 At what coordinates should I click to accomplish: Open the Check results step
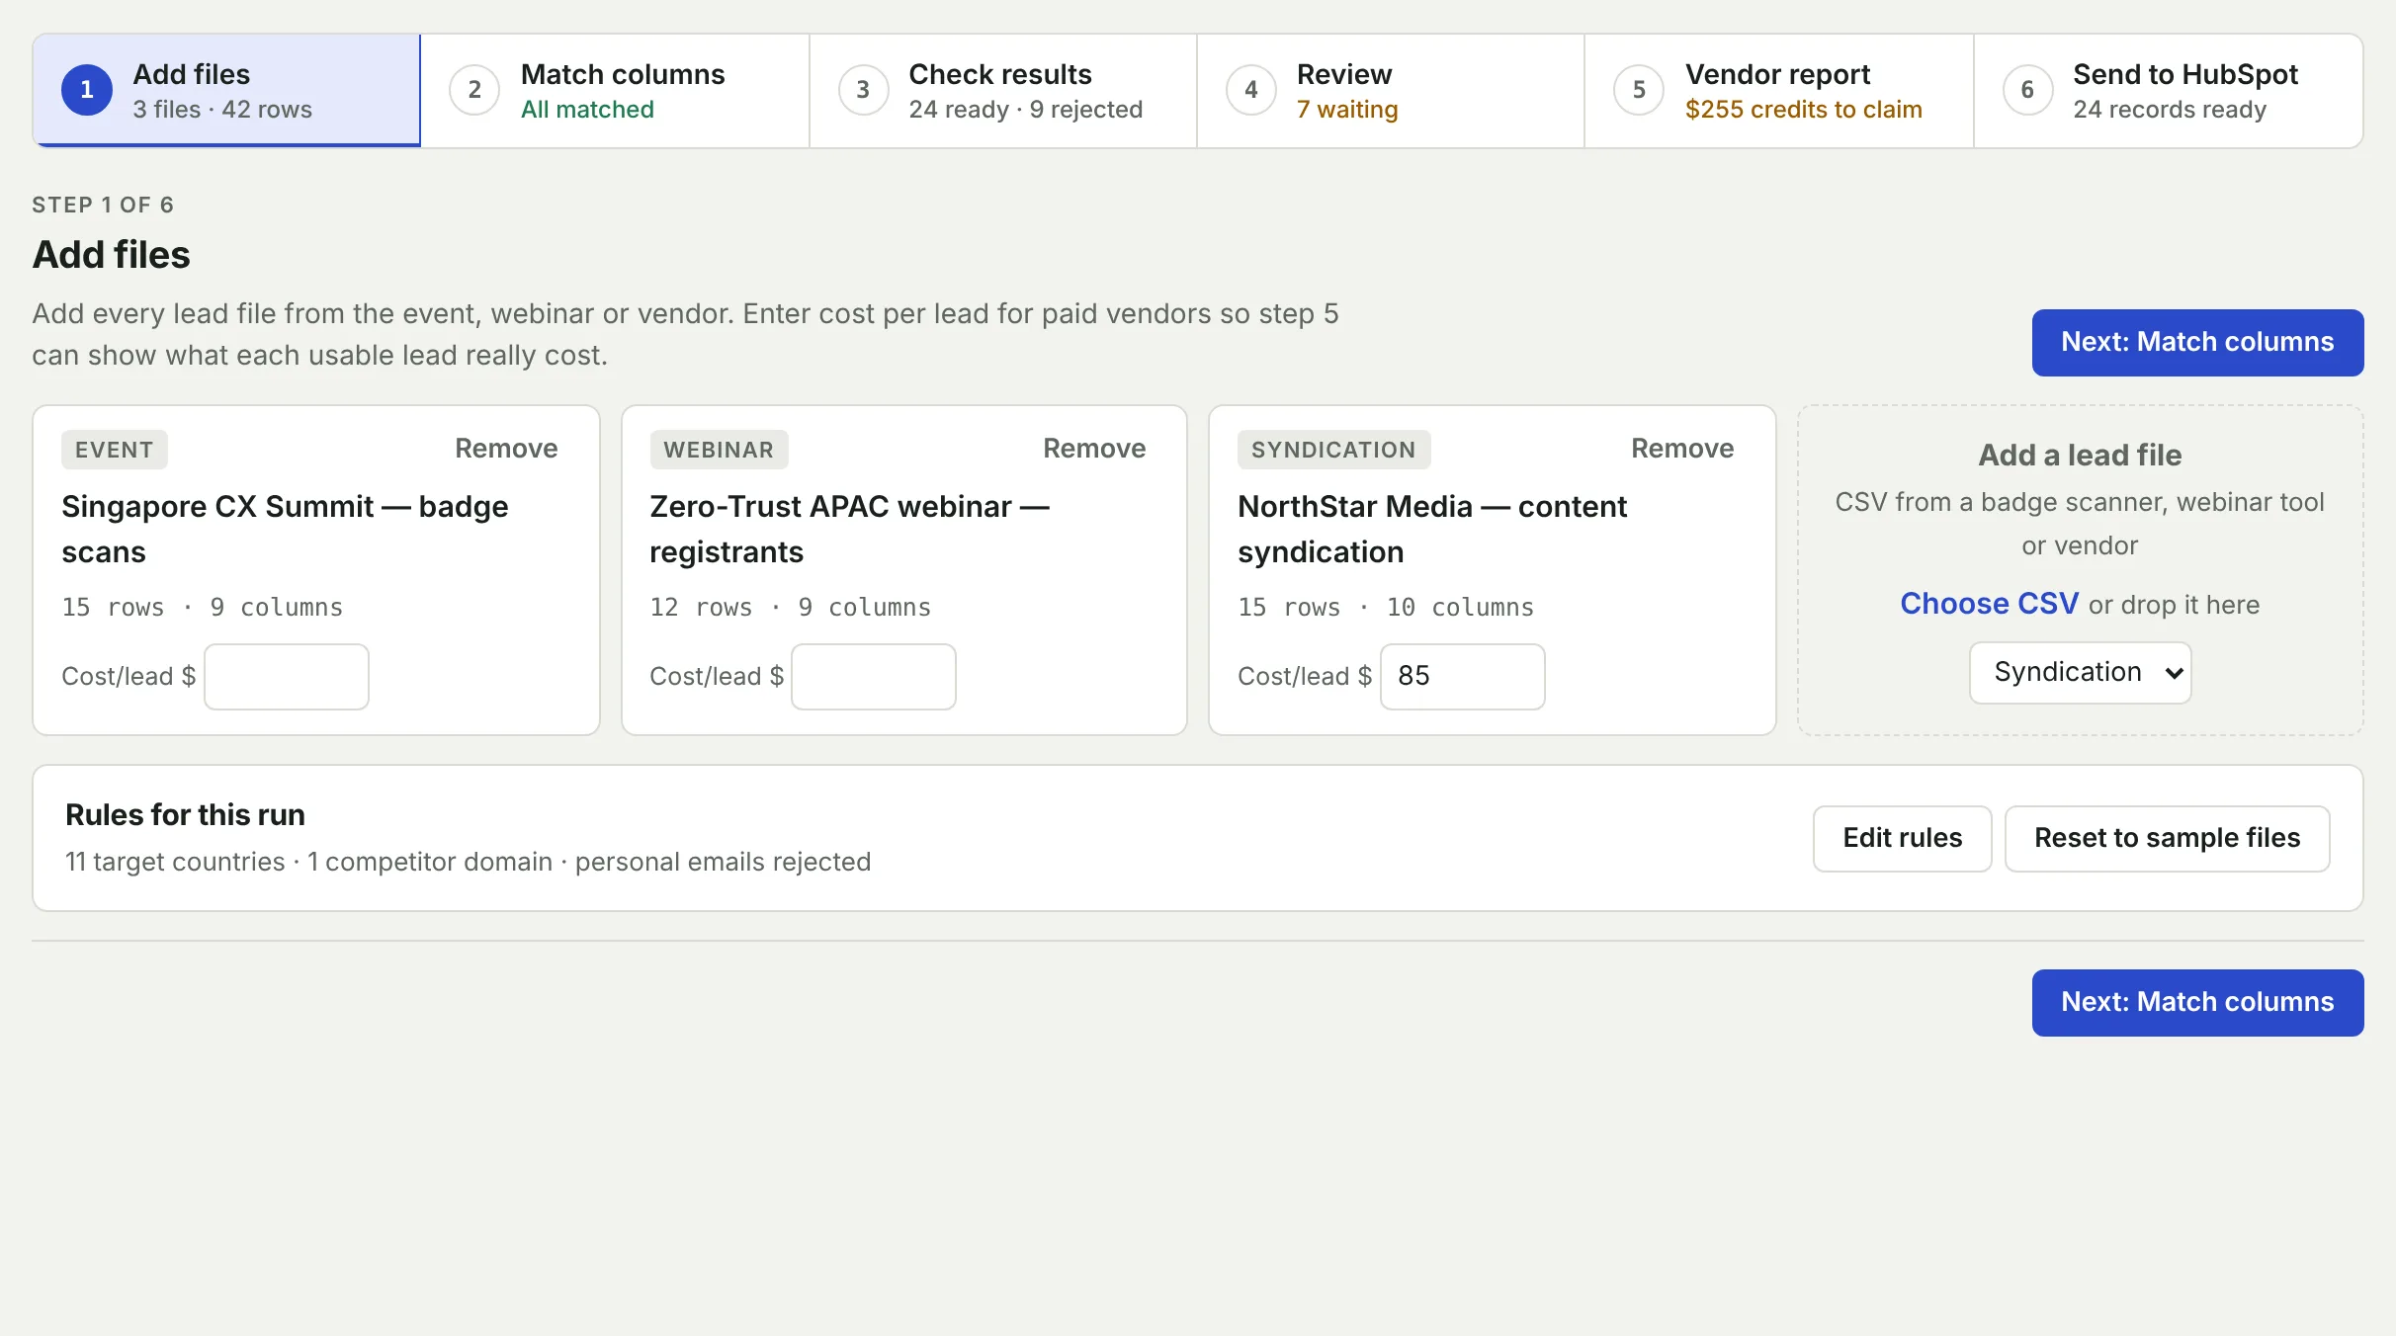point(1003,91)
